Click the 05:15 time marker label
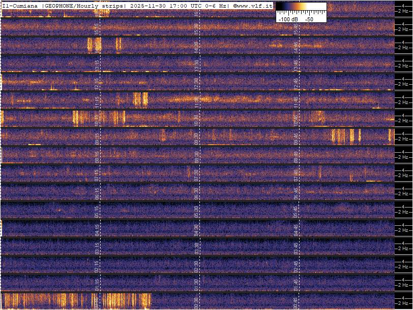The image size is (413, 310). click(97, 211)
